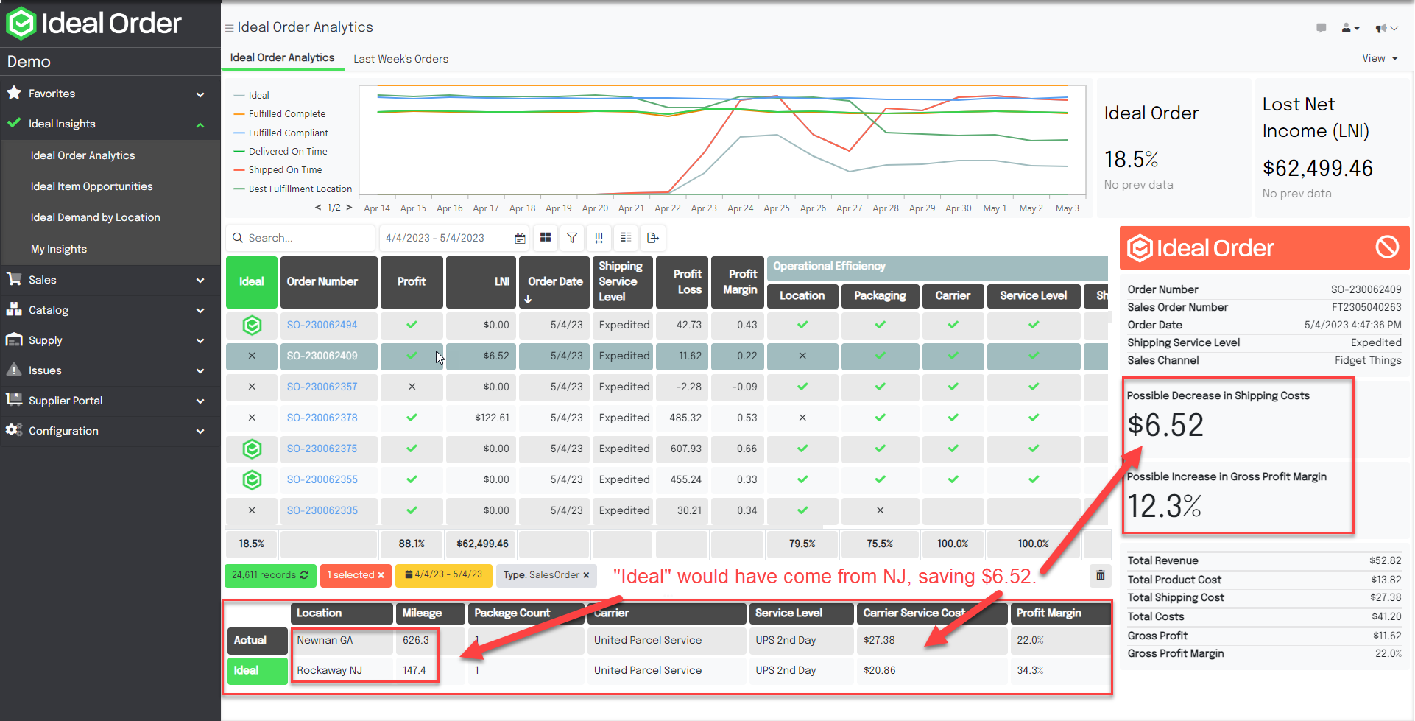The height and width of the screenshot is (721, 1415).
Task: Open the chat messages icon
Action: coord(1321,28)
